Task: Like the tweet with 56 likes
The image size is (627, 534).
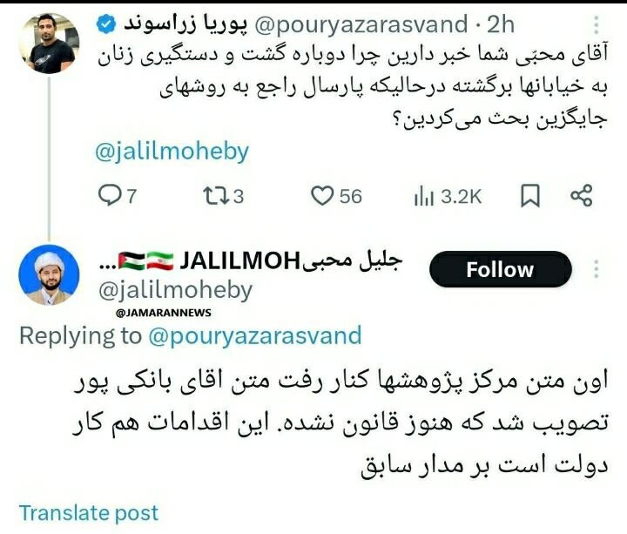Action: point(336,196)
